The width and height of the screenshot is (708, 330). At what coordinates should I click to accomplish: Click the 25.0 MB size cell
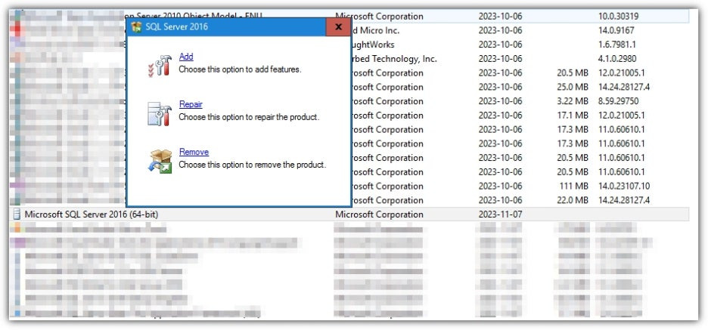tap(573, 87)
